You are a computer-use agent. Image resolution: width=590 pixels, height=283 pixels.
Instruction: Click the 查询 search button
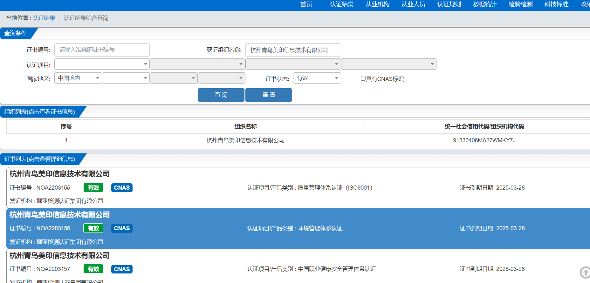coord(221,95)
